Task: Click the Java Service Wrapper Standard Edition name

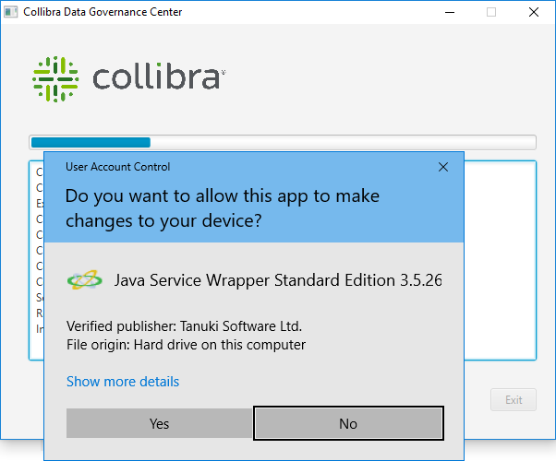Action: [x=278, y=280]
